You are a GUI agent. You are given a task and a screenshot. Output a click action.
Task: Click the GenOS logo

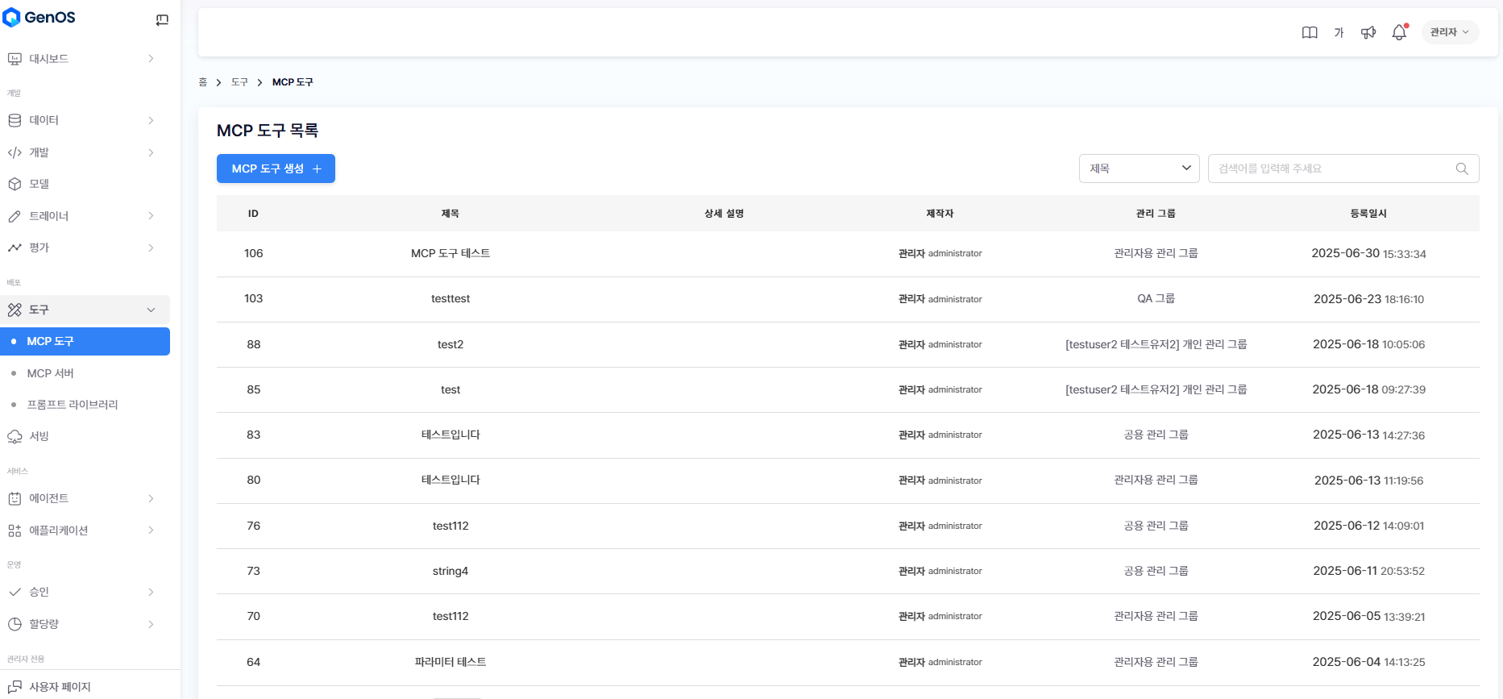[39, 18]
